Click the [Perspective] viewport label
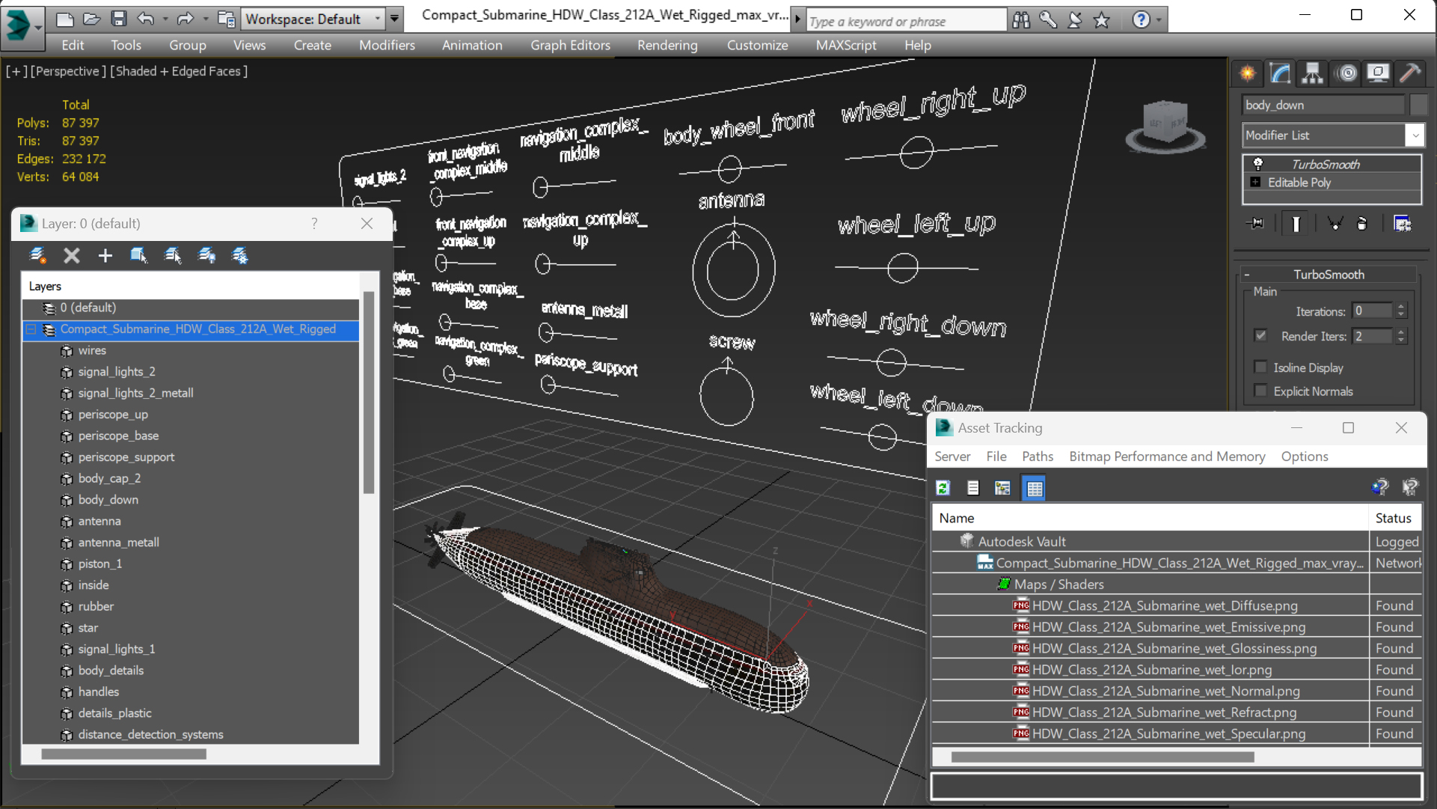This screenshot has height=809, width=1437. (x=68, y=71)
